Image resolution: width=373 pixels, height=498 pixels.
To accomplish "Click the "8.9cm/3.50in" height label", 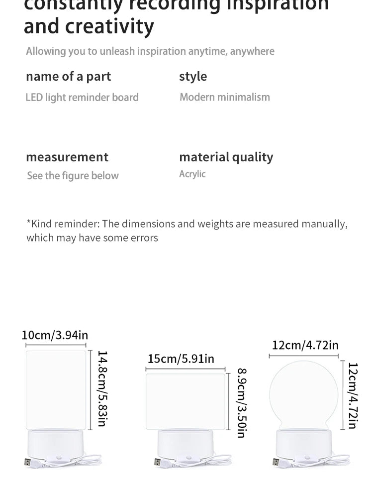I will [242, 402].
